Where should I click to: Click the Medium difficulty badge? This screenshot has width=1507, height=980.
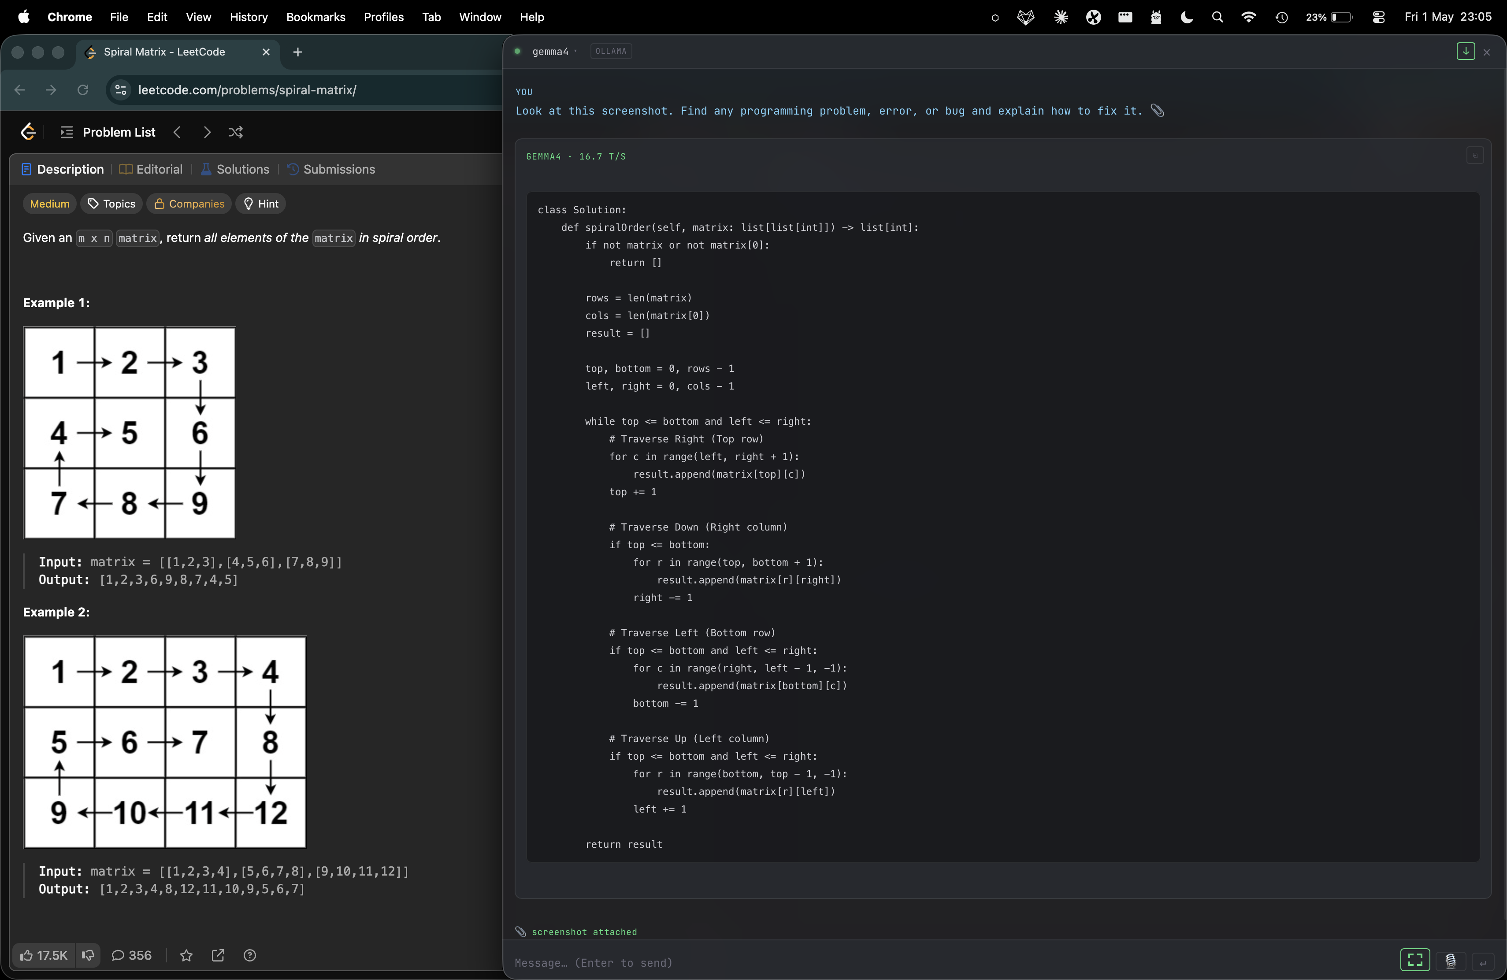pos(49,203)
